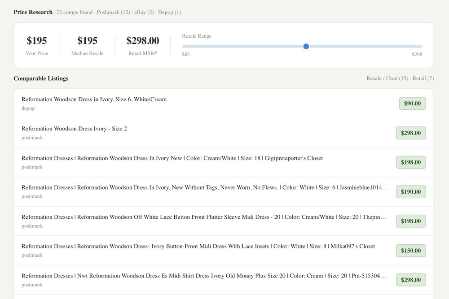This screenshot has height=299, width=449.
Task: Open the Milka097's Closet Size 8 listing
Action: point(224,251)
